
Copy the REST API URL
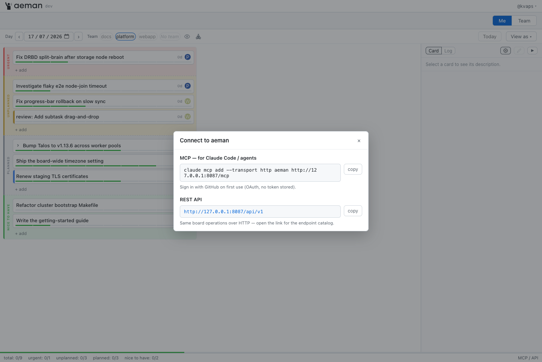tap(353, 211)
